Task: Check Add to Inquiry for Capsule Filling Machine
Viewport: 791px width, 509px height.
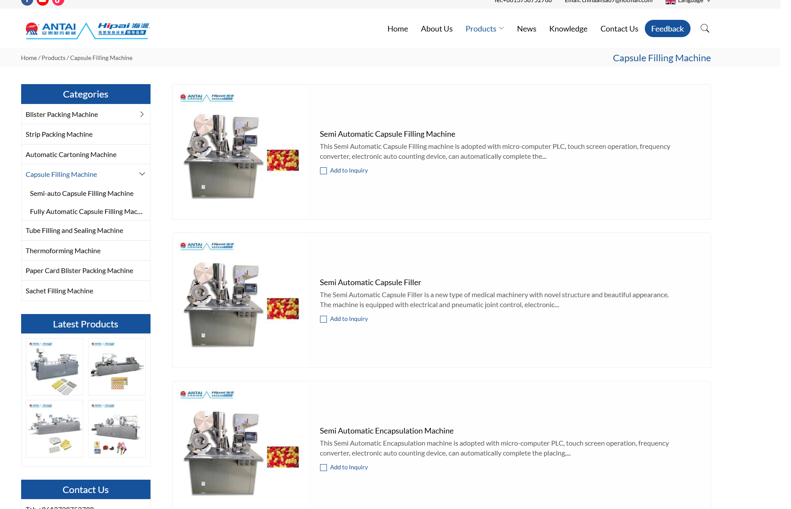Action: (x=323, y=171)
